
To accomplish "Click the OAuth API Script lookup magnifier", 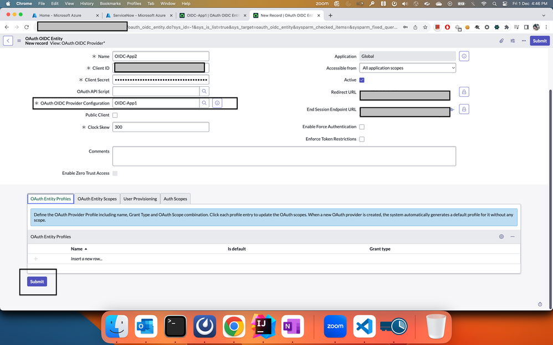I will pyautogui.click(x=204, y=91).
